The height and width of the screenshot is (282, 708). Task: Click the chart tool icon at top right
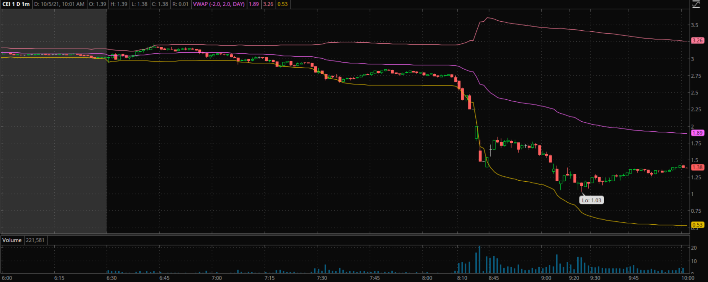click(696, 4)
